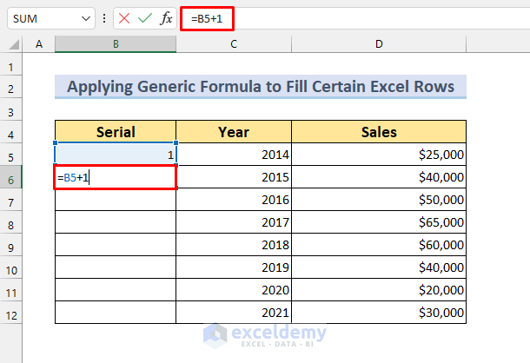Click the Select All corner triangle
530x363 pixels.
pyautogui.click(x=13, y=45)
